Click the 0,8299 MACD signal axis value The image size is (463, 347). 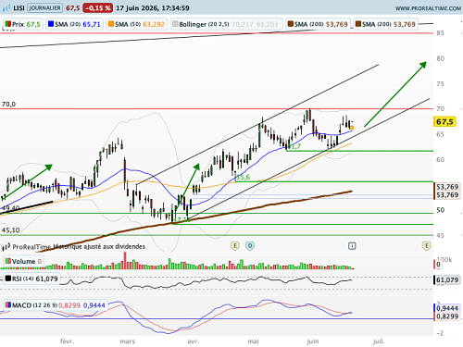[447, 316]
